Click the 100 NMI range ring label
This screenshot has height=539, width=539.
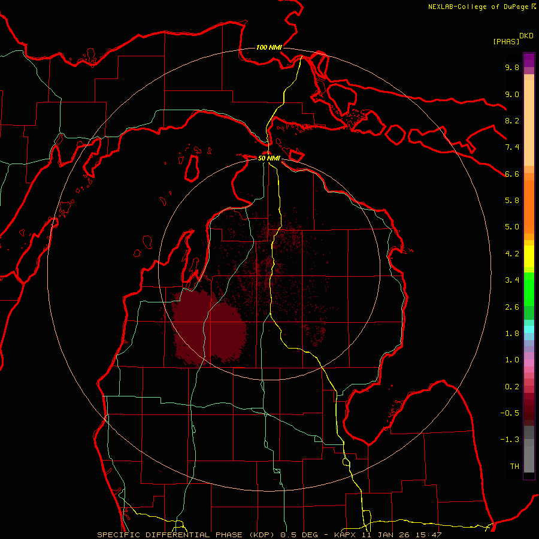269,47
